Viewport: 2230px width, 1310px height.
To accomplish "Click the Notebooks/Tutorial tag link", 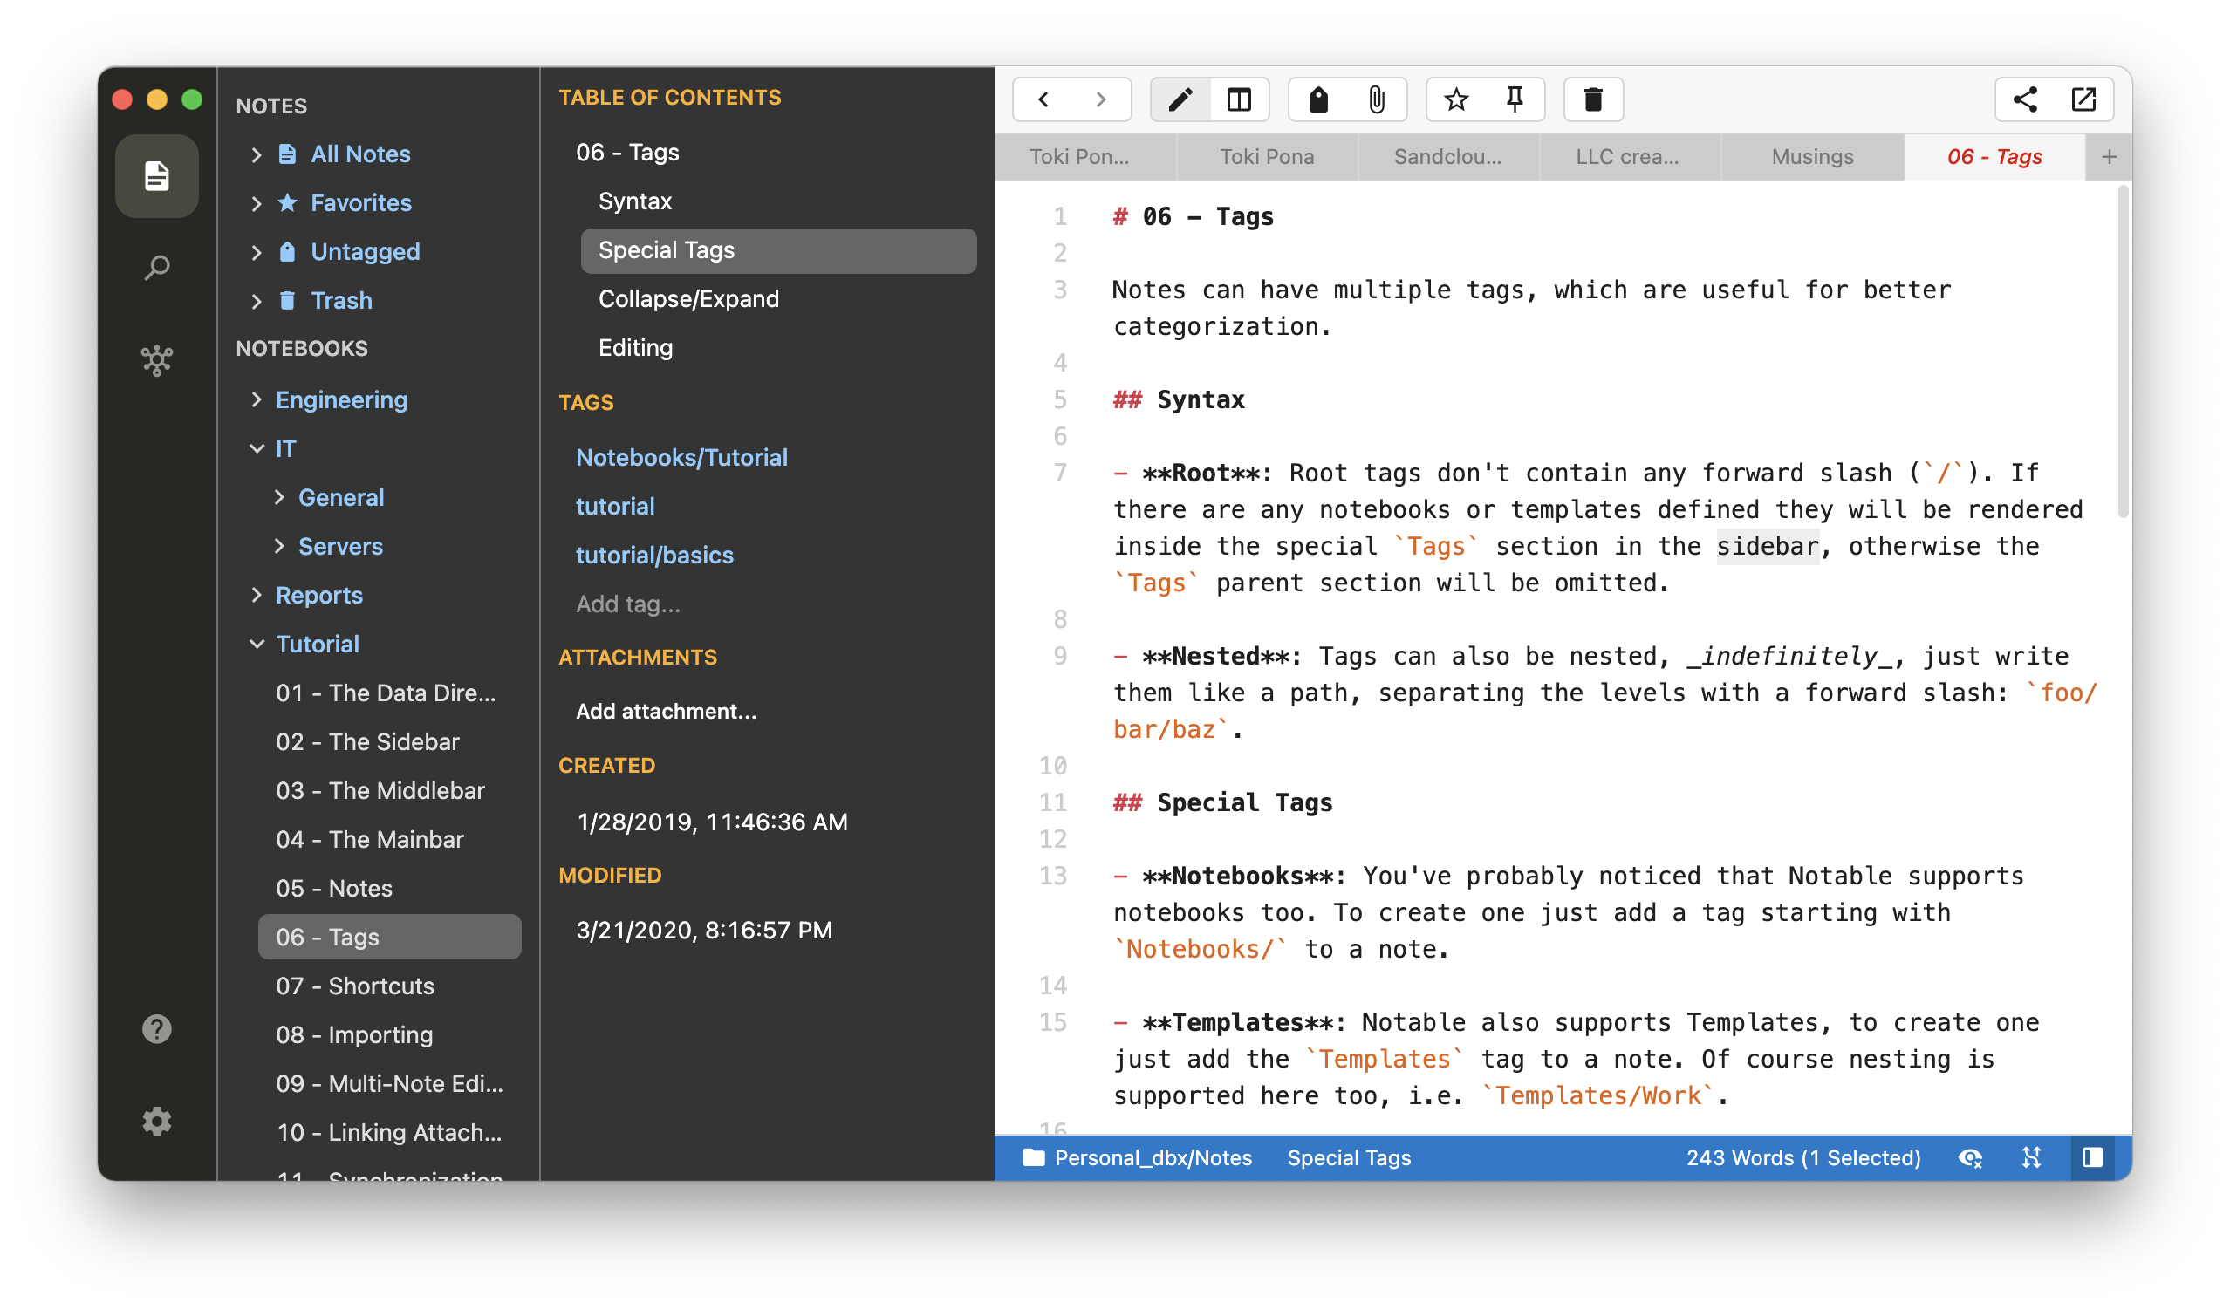I will [x=681, y=457].
